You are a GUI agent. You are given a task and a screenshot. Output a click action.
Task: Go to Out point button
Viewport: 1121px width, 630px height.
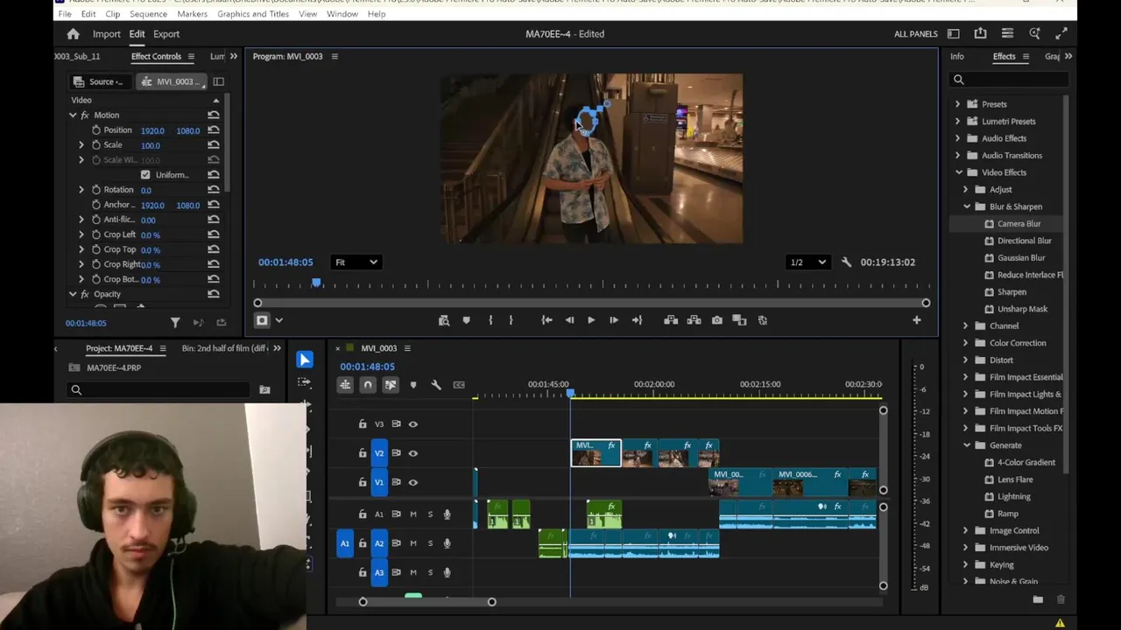pyautogui.click(x=637, y=320)
